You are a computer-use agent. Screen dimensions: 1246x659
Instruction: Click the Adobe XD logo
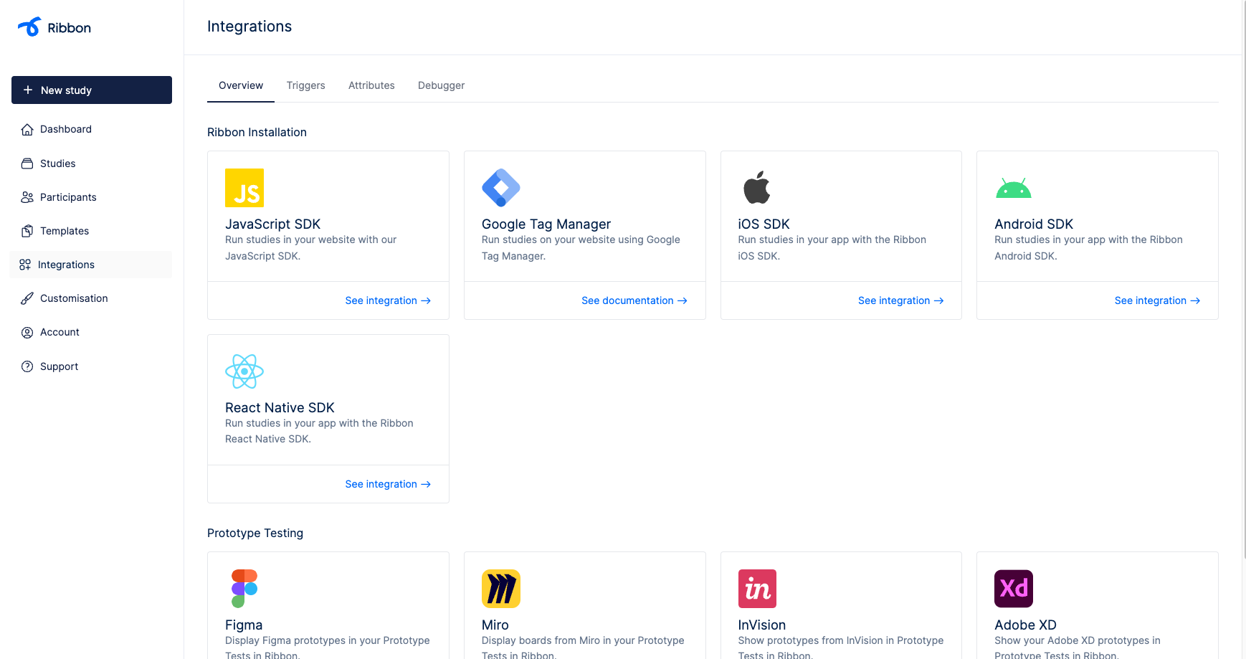[1014, 589]
